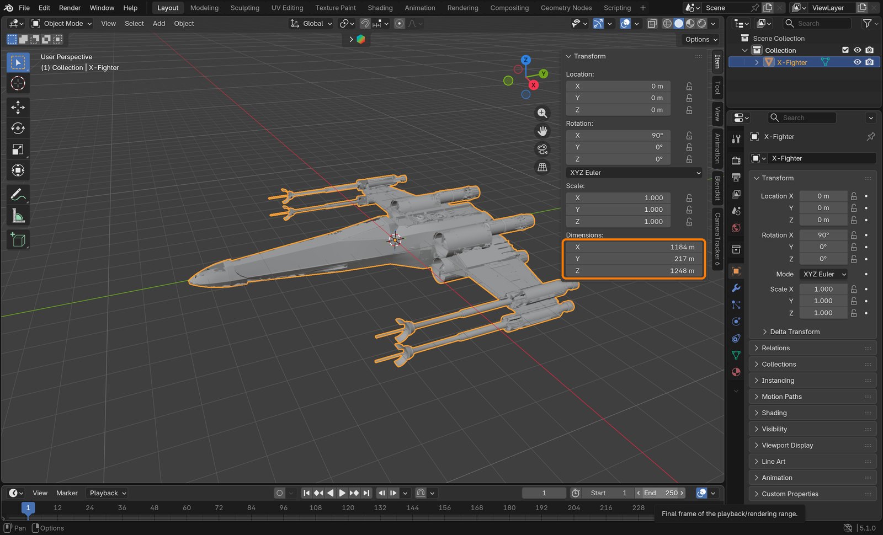Click the zoom magnifier viewport icon
The image size is (883, 535).
(x=542, y=113)
